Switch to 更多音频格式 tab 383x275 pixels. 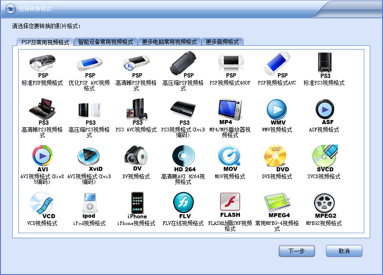223,42
